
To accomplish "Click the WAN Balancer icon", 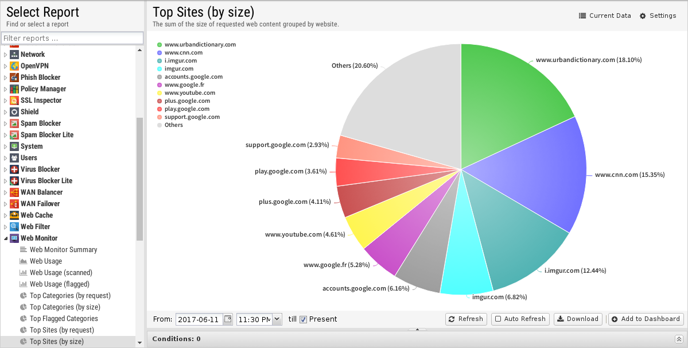I will point(14,192).
